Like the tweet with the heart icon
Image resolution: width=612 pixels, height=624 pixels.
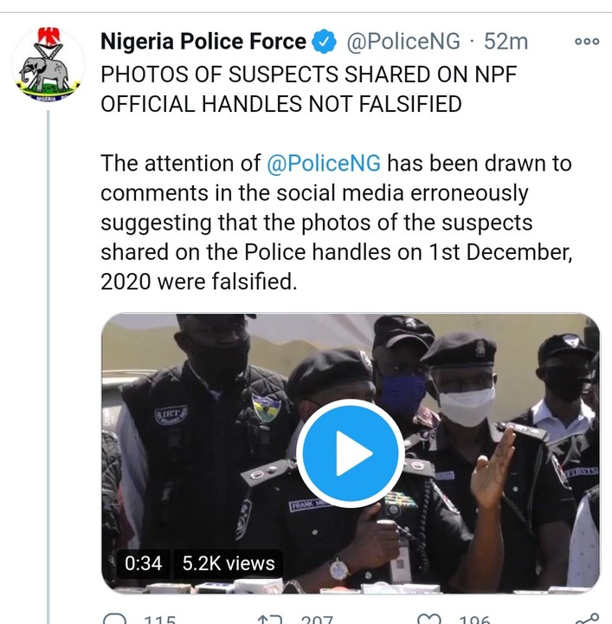pos(428,620)
